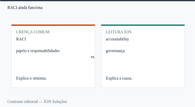195x107 pixels.
Task: Click the word 'funciona' in title
Action: tap(35, 8)
